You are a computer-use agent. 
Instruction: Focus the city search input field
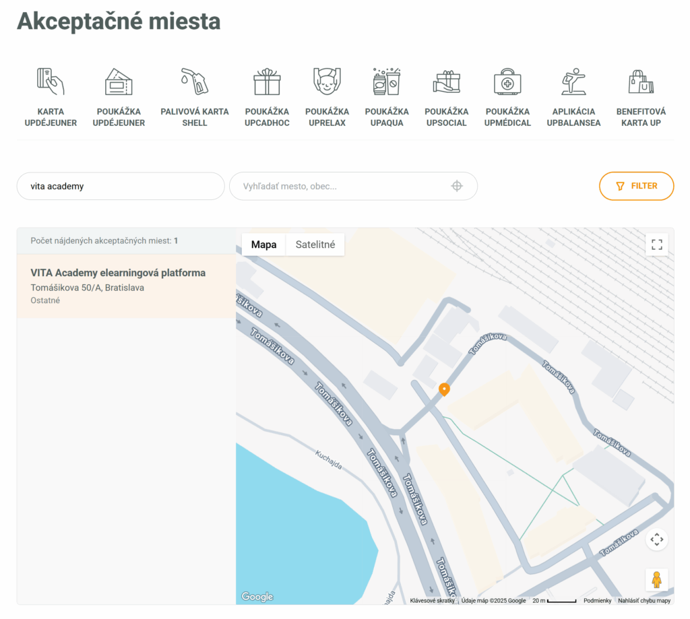point(344,186)
